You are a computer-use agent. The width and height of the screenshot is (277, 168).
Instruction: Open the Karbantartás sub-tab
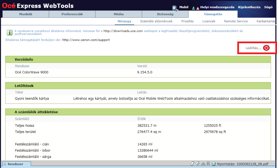266,21
